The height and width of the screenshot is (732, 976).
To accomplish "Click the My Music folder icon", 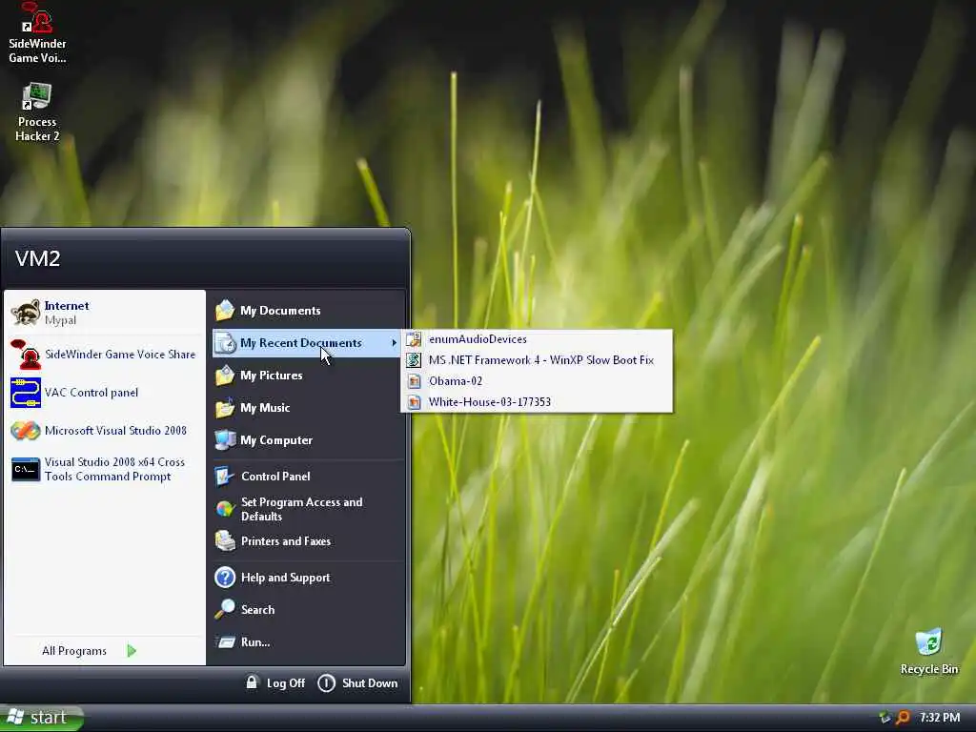I will (225, 408).
